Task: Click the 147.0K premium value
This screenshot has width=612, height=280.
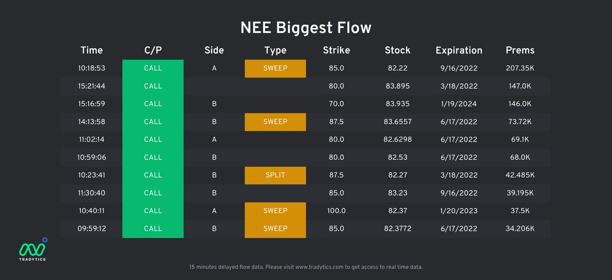Action: point(520,86)
